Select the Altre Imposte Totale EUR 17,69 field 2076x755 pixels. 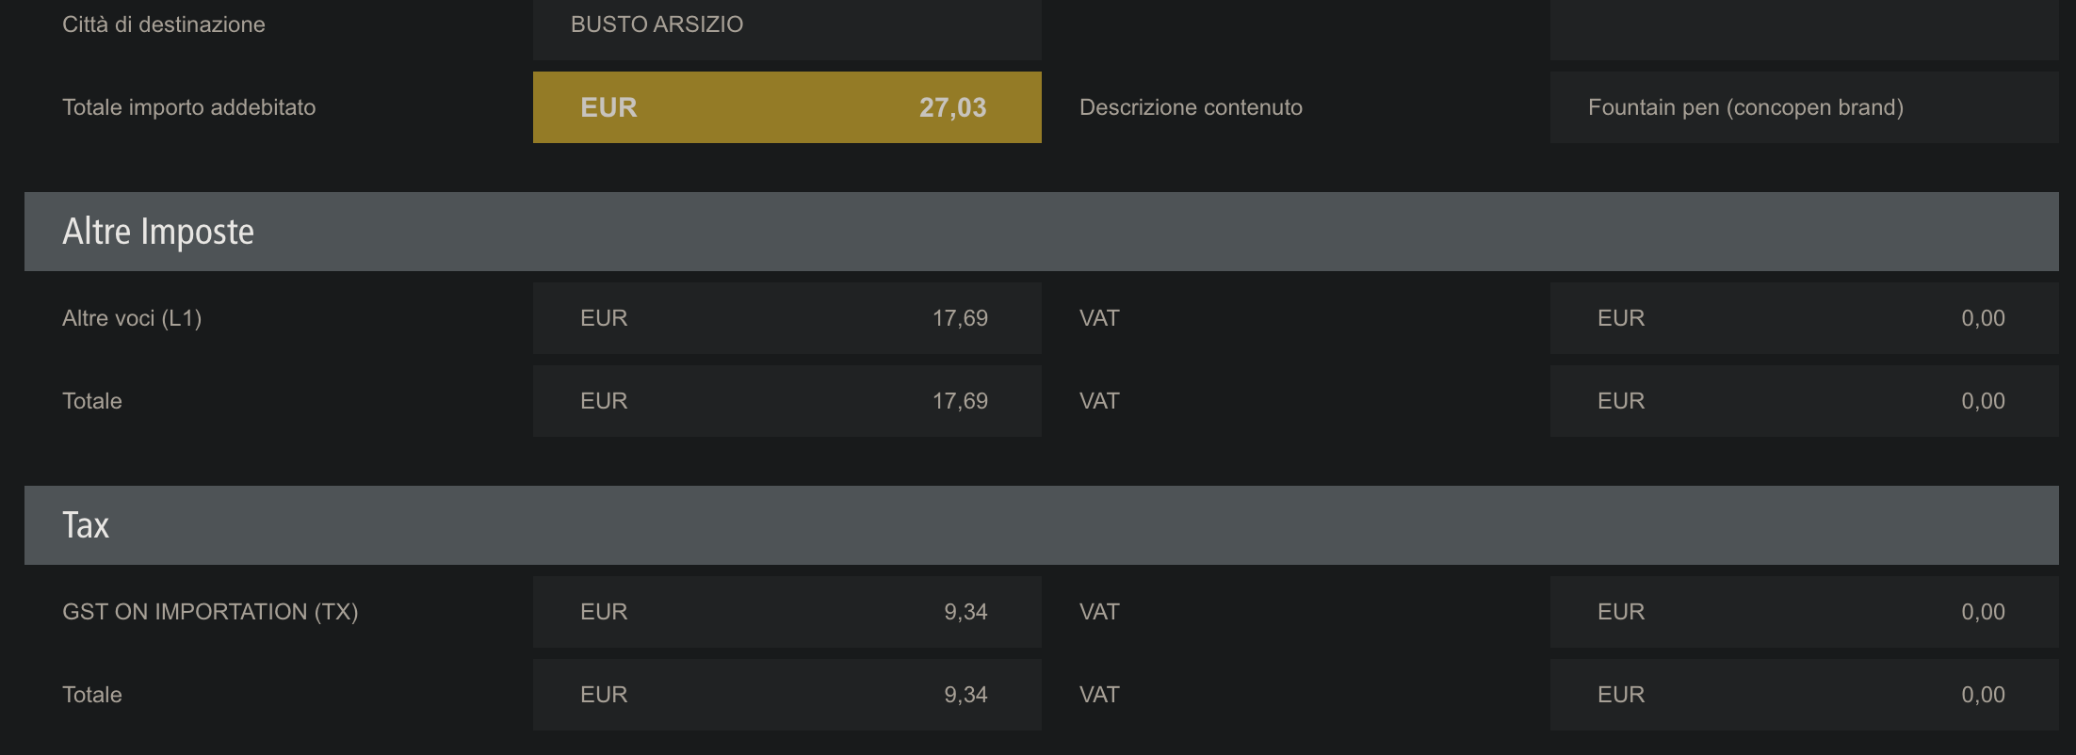(787, 401)
